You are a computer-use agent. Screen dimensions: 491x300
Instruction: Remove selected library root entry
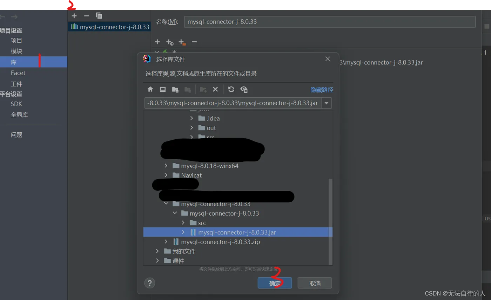[194, 42]
